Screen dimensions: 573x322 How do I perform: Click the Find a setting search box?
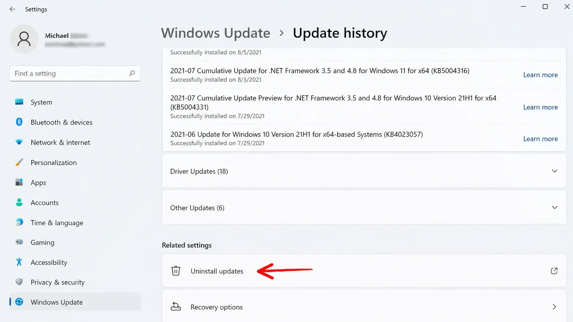coord(75,73)
